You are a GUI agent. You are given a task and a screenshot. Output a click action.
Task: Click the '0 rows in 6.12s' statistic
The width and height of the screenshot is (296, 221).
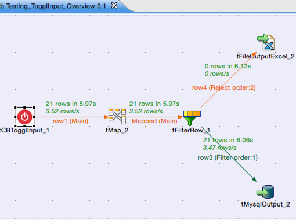(228, 66)
